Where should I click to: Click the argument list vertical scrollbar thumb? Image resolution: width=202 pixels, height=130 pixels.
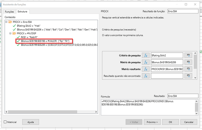[x=195, y=62]
